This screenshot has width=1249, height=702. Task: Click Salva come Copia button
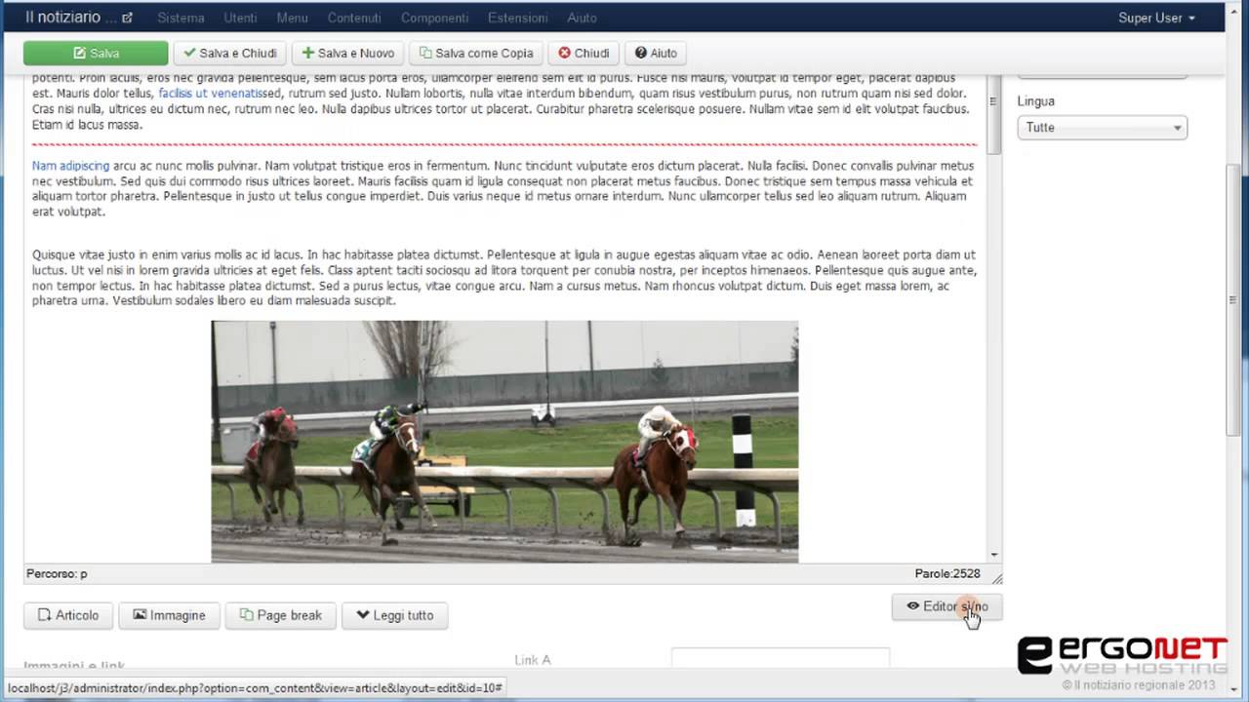476,53
